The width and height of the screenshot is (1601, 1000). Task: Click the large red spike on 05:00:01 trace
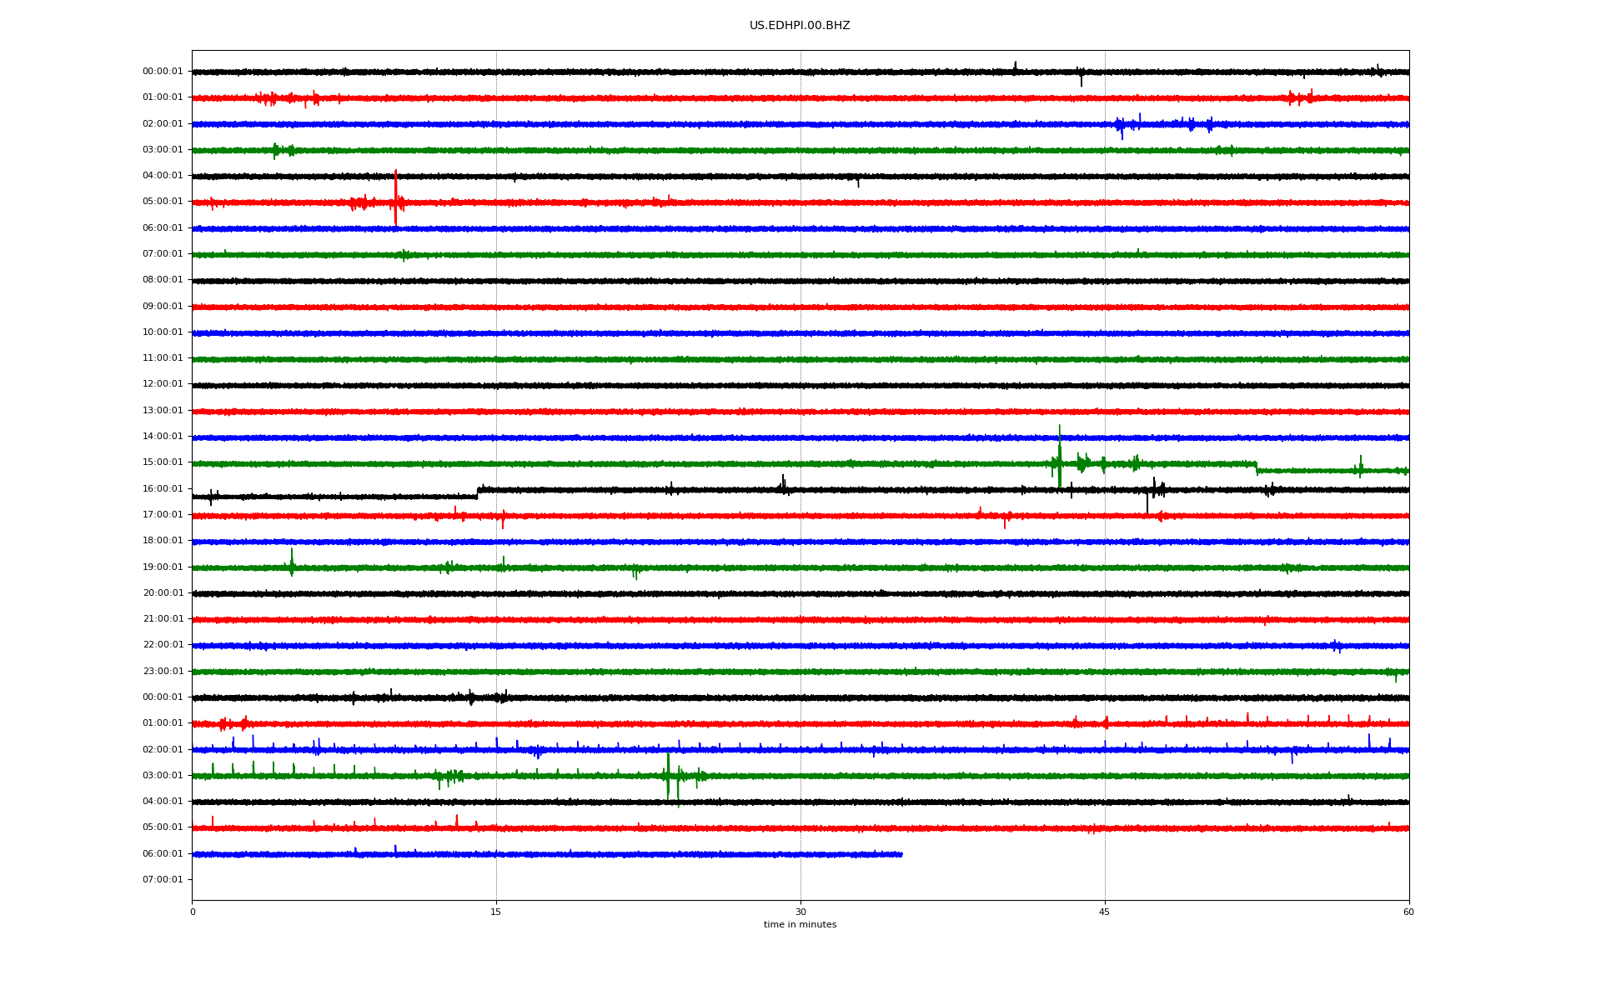pos(395,198)
